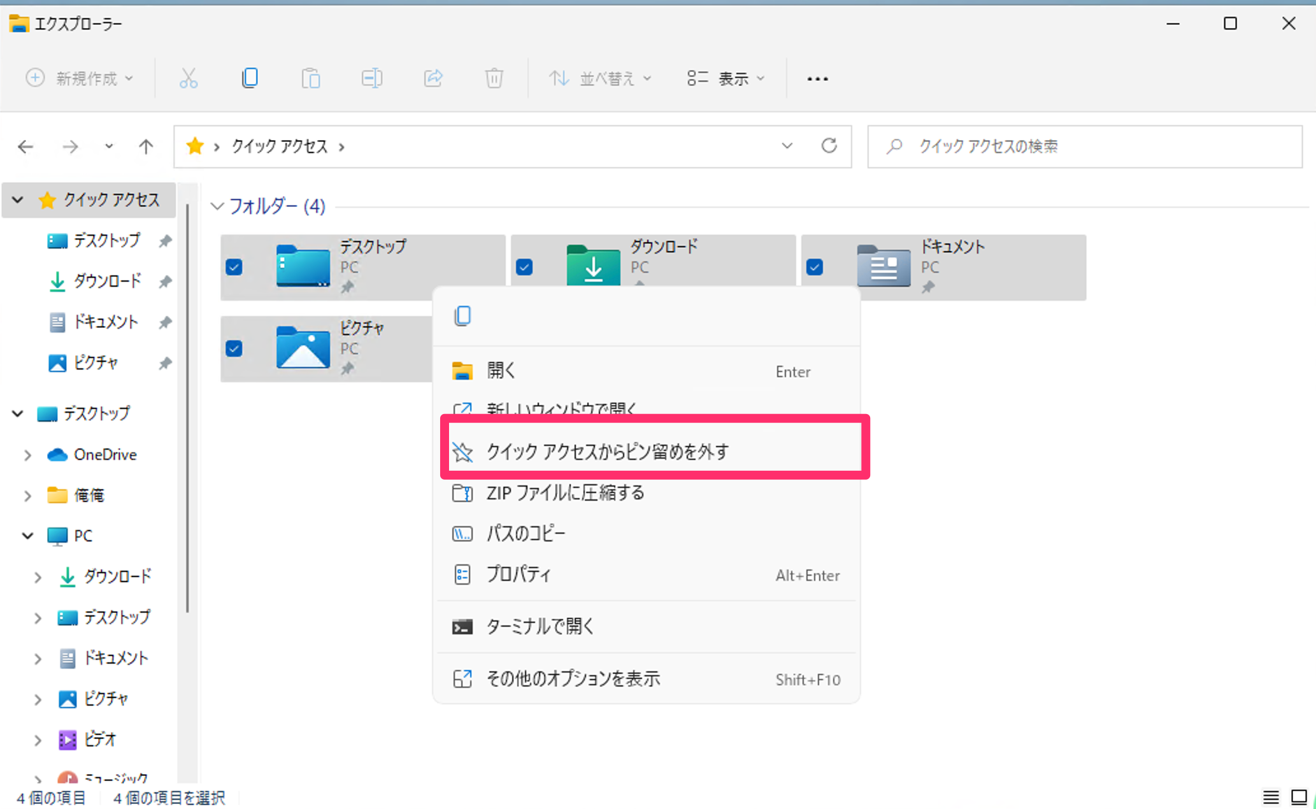The height and width of the screenshot is (809, 1316).
Task: Select その他のオプションを表示
Action: click(x=646, y=679)
